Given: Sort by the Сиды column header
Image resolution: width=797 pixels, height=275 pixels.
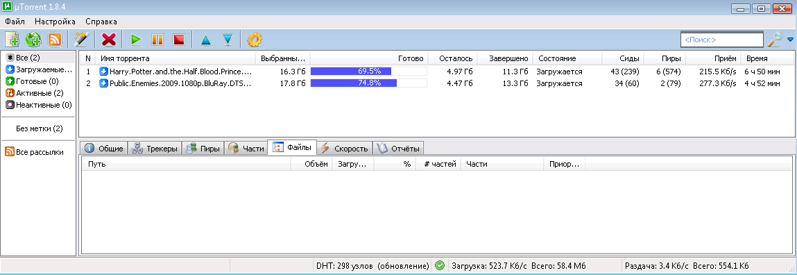Looking at the screenshot, I should (623, 58).
